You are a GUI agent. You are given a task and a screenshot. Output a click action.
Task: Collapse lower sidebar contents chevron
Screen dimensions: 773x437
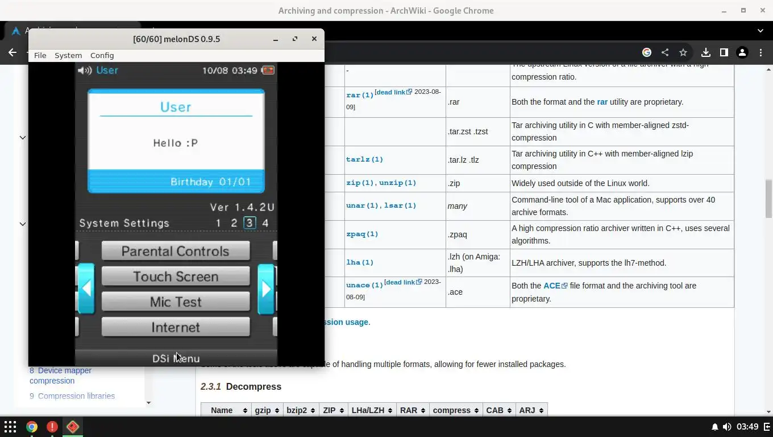coord(23,224)
